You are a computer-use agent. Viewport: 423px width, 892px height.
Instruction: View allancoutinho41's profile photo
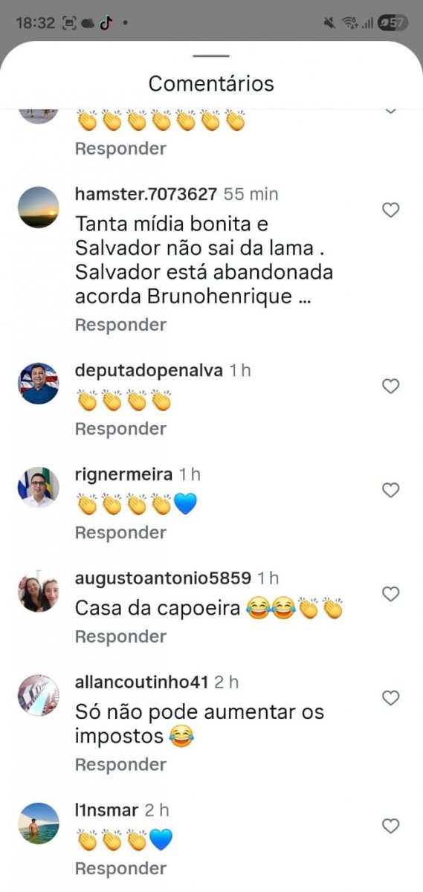pos(38,696)
